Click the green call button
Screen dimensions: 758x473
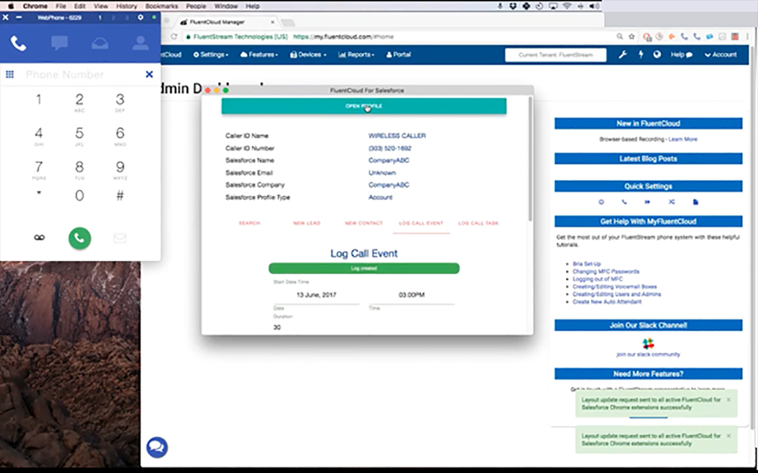[x=79, y=238]
